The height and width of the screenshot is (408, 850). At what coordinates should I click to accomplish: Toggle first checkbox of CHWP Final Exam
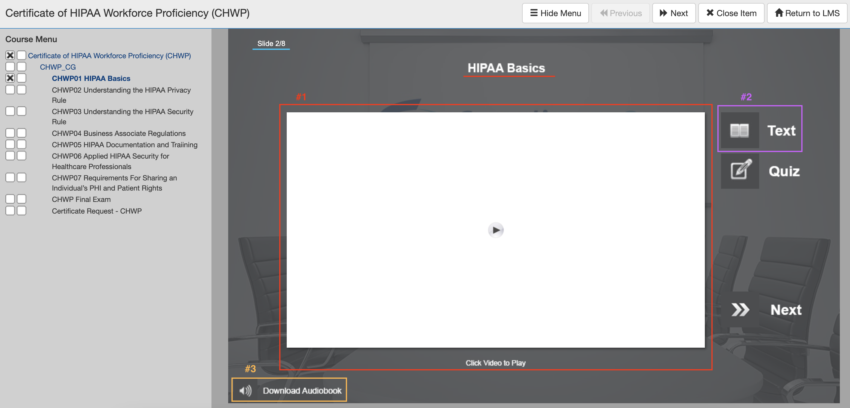pyautogui.click(x=10, y=199)
